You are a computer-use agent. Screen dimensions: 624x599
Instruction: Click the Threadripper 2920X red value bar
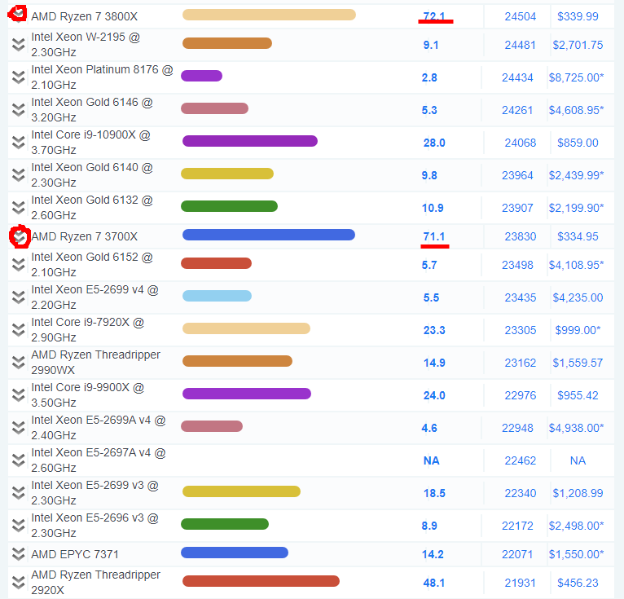click(261, 581)
